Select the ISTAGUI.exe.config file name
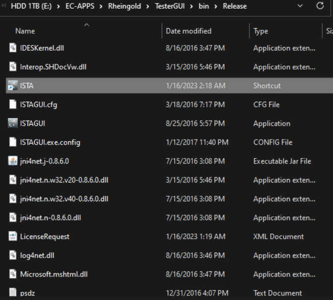The width and height of the screenshot is (333, 300). click(x=50, y=143)
